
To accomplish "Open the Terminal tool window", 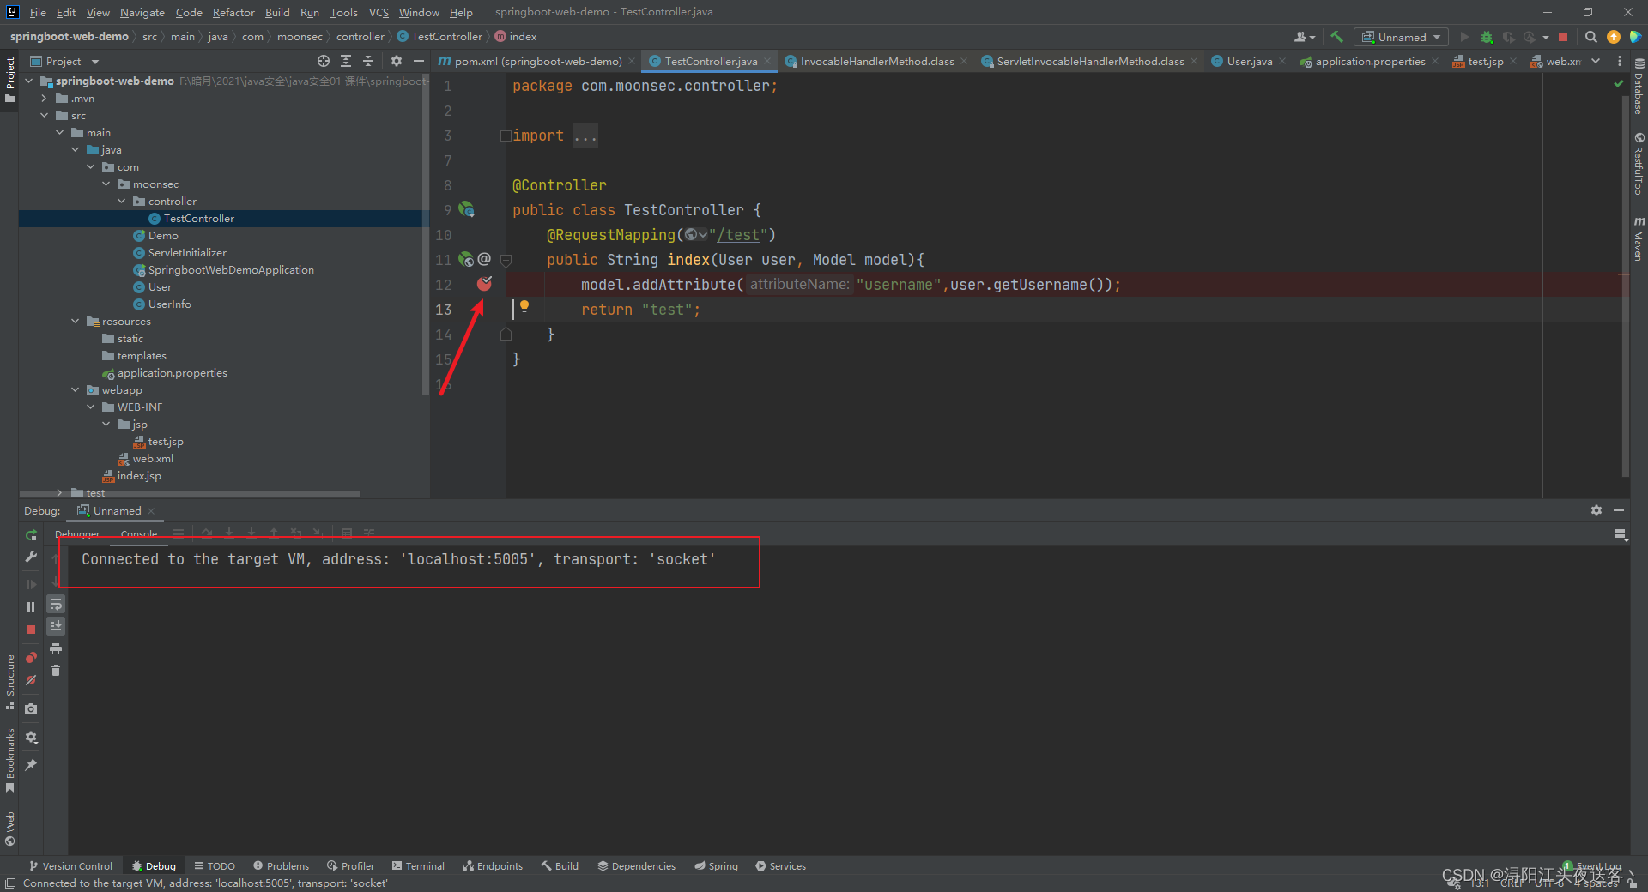I will coord(418,866).
